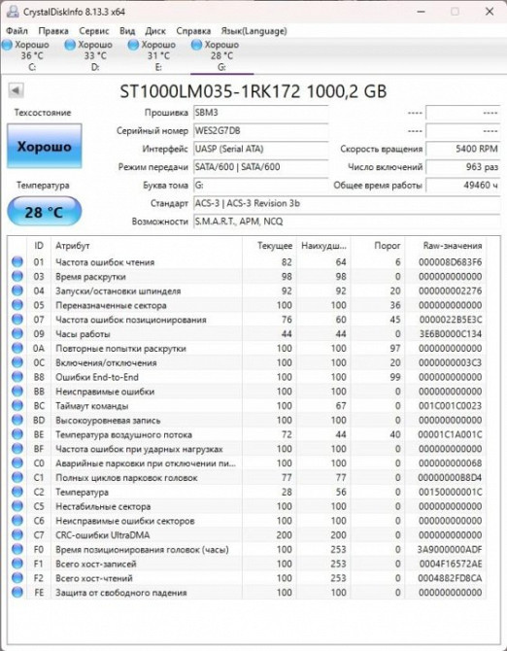Open the Сервис menu
507x651 pixels.
[x=94, y=31]
